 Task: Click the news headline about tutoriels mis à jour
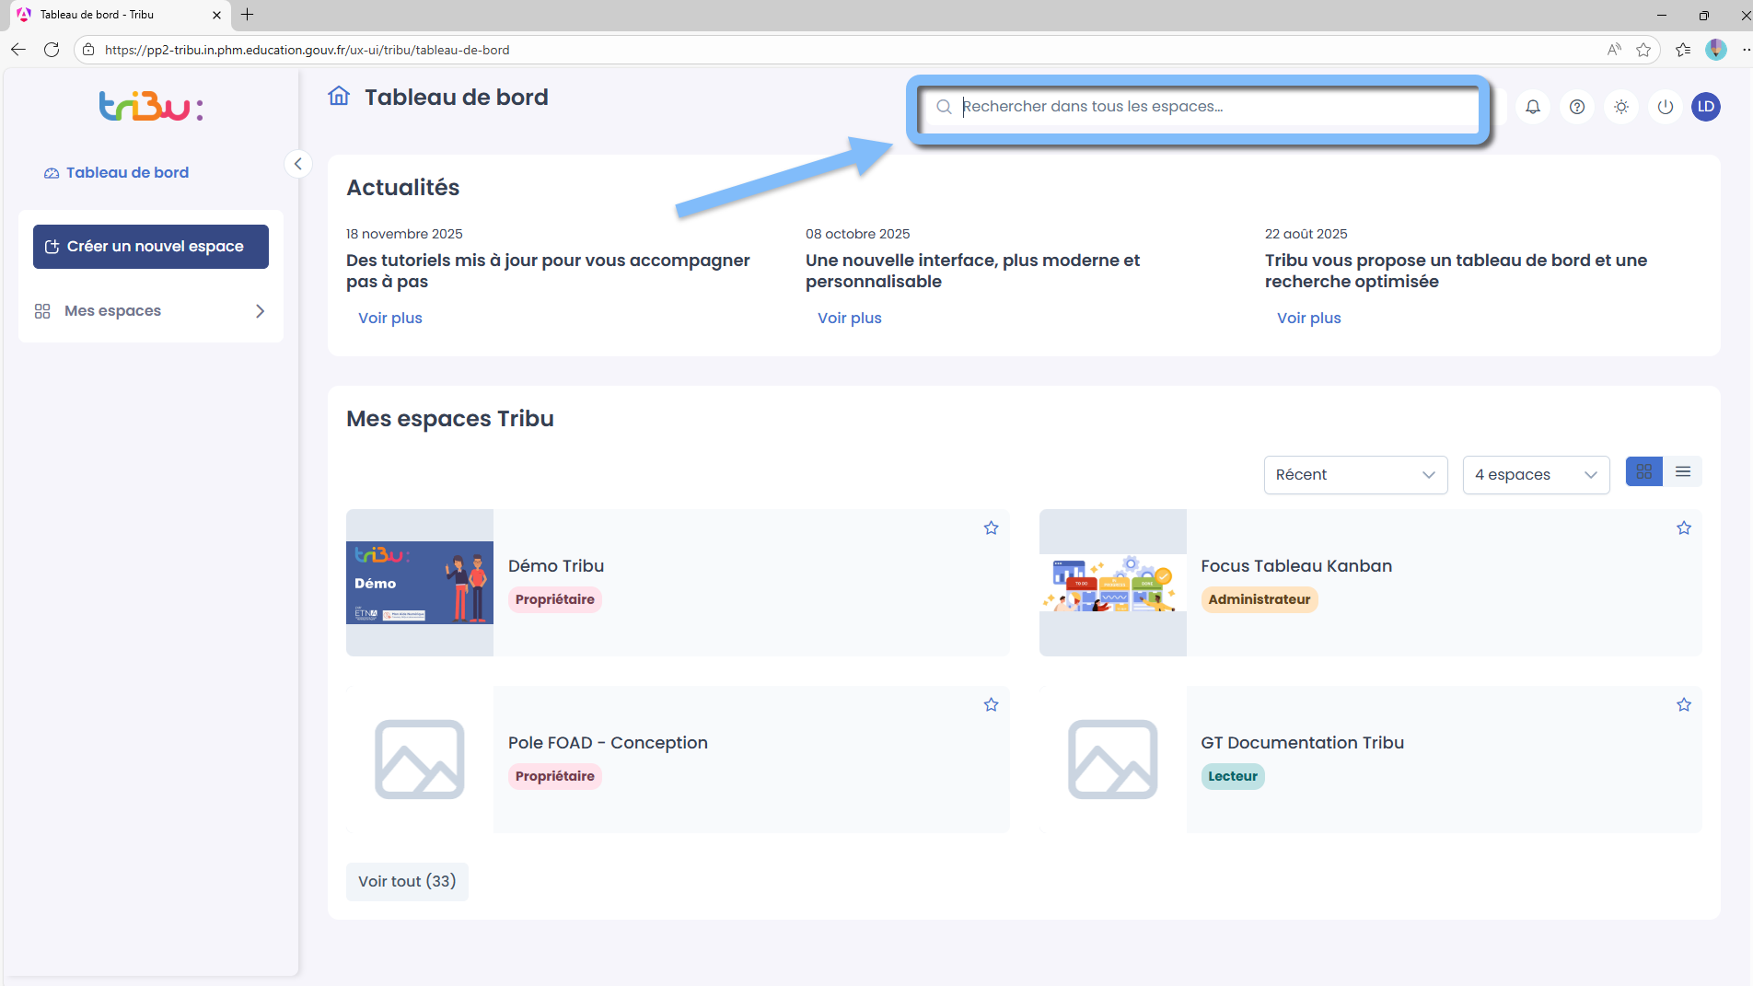coord(548,271)
